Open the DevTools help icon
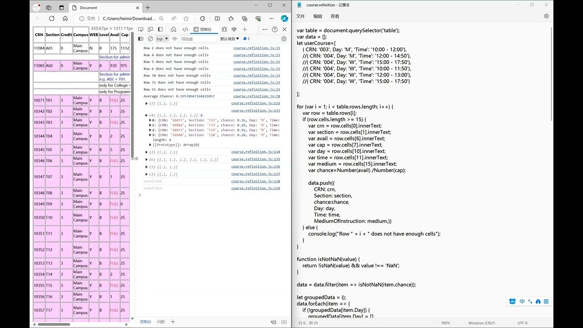This screenshot has height=328, width=583. 275,29
